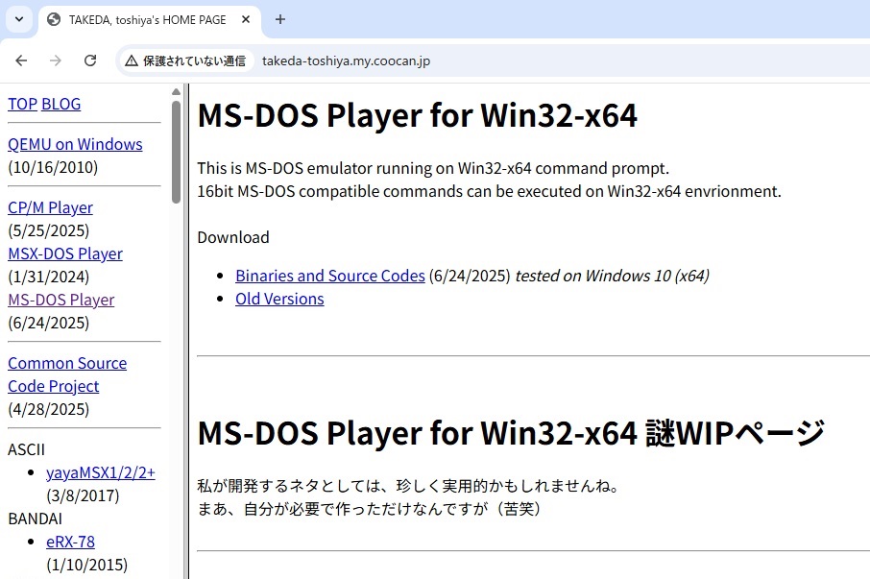
Task: Open the MS-DOS Player link
Action: (x=61, y=300)
